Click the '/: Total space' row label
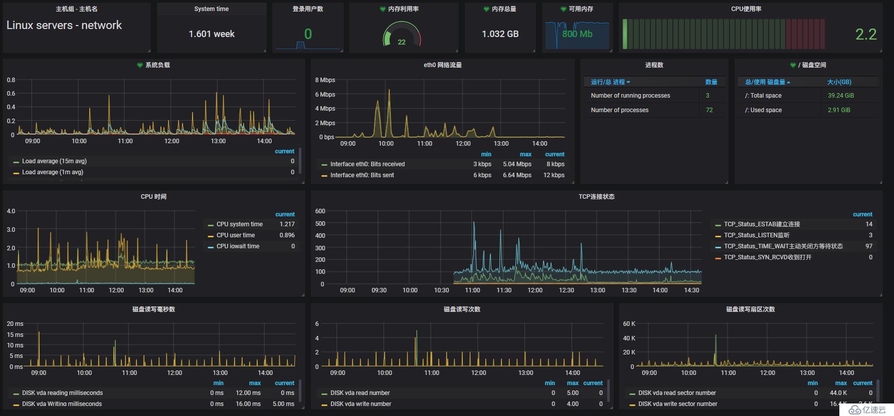The width and height of the screenshot is (894, 416). point(763,96)
